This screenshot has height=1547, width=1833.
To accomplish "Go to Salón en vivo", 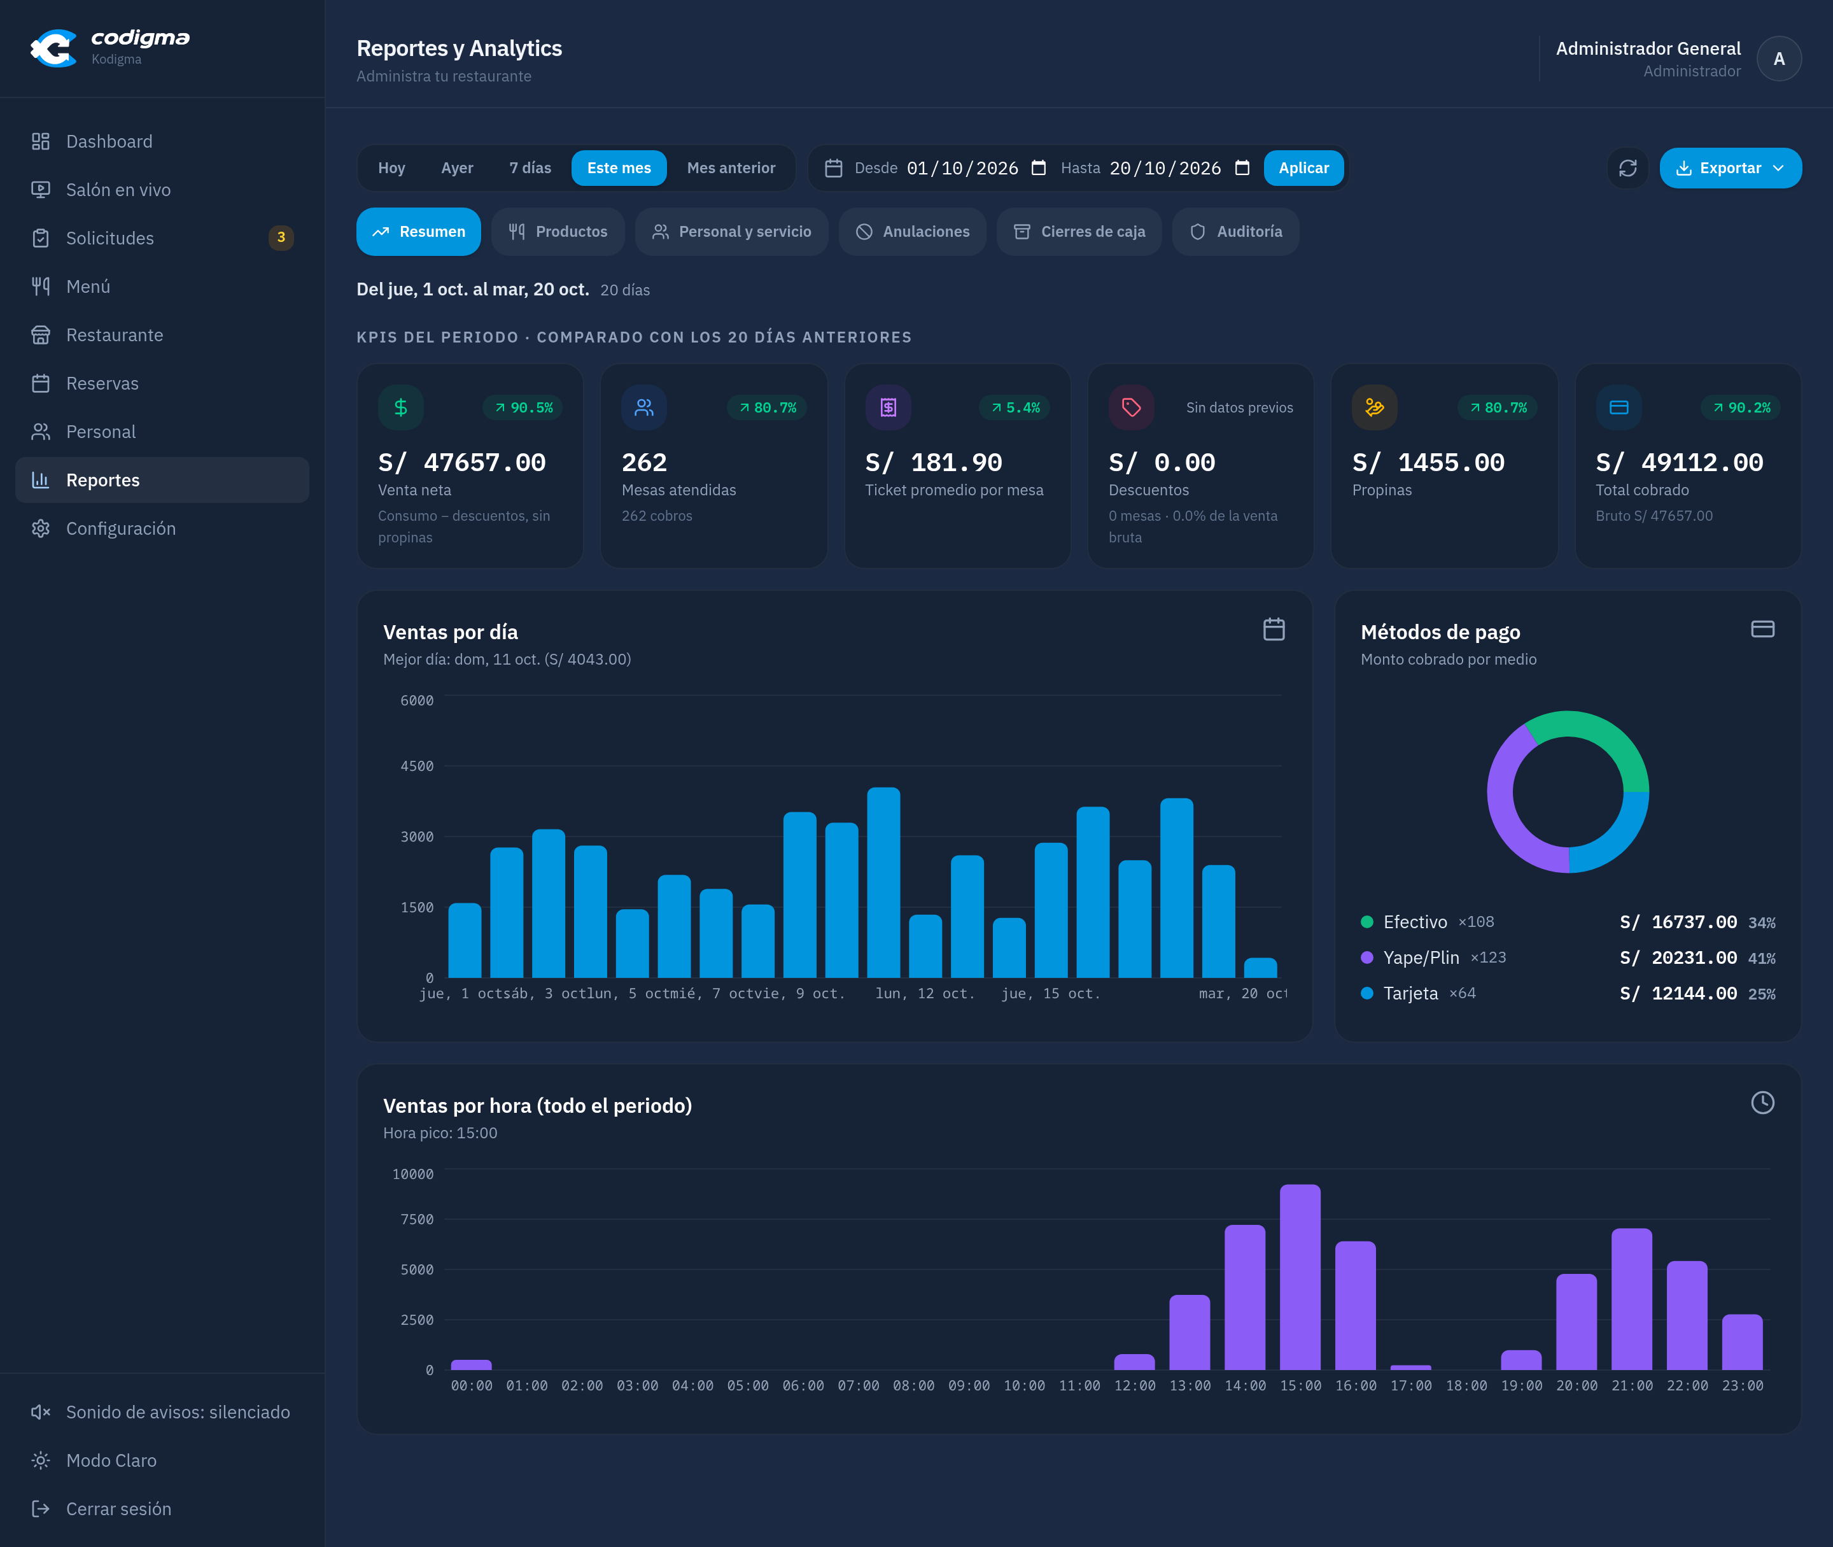I will 162,190.
